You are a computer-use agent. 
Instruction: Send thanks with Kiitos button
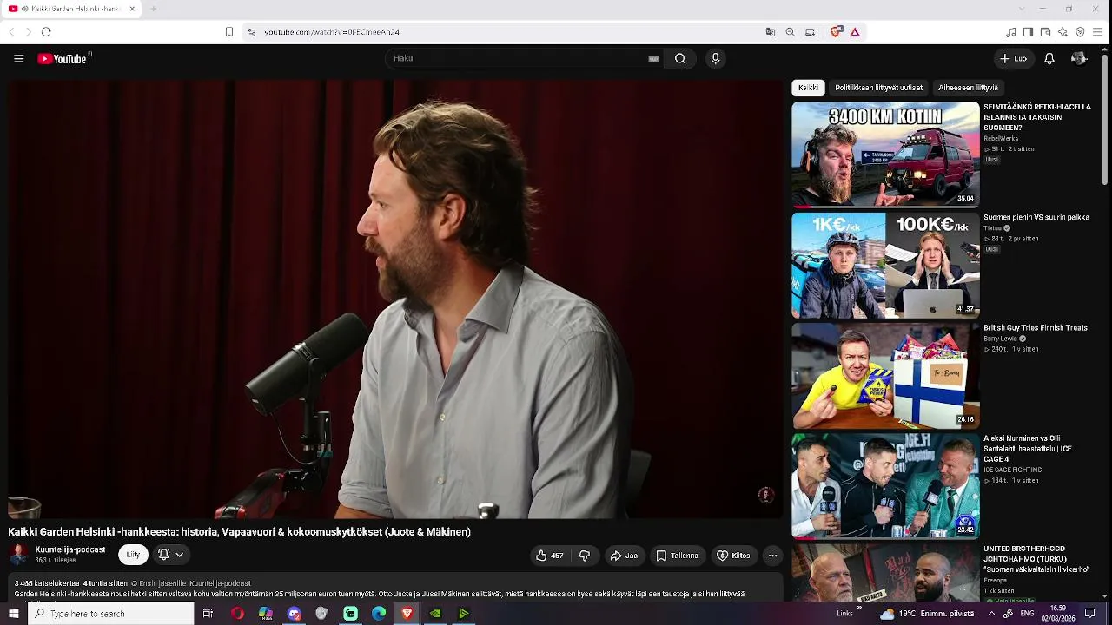pos(732,556)
